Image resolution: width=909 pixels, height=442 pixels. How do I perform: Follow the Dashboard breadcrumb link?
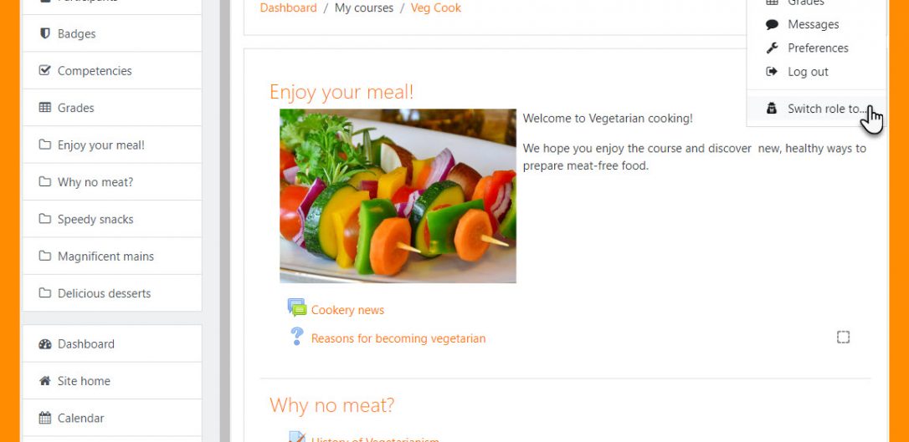[288, 8]
